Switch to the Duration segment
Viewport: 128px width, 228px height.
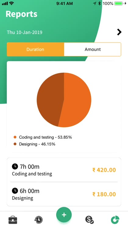click(35, 49)
